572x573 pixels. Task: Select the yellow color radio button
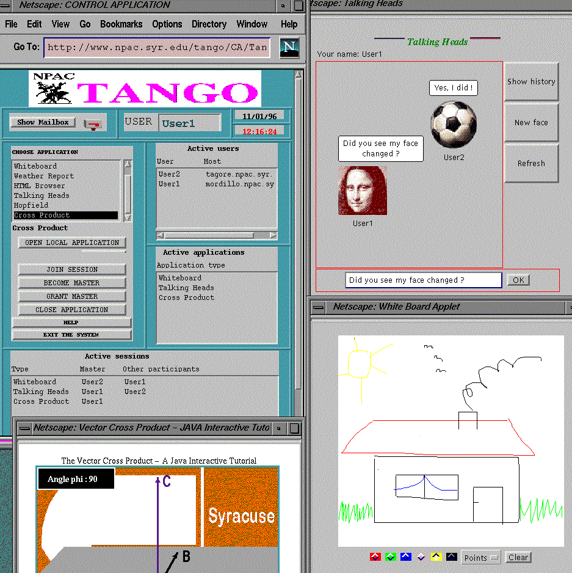pyautogui.click(x=436, y=557)
